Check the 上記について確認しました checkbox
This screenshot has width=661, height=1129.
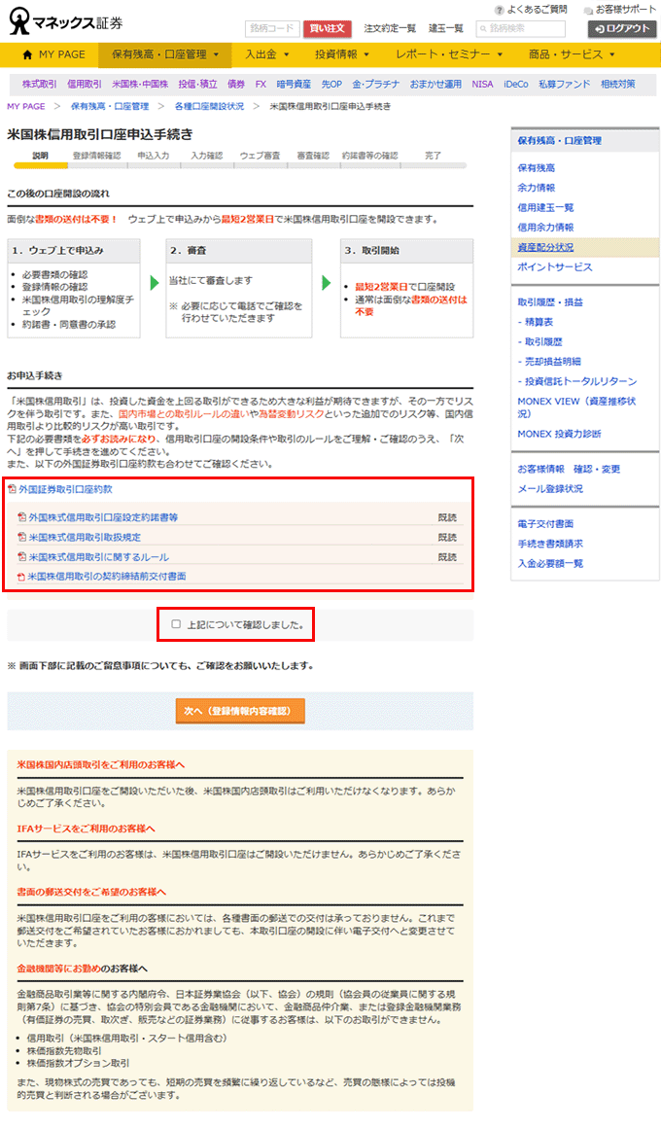(176, 624)
